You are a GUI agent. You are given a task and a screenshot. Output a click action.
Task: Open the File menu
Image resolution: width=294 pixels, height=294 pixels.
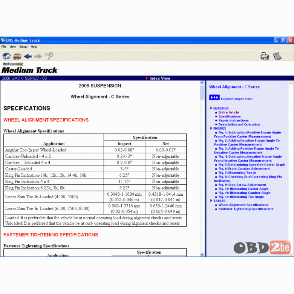(4, 47)
